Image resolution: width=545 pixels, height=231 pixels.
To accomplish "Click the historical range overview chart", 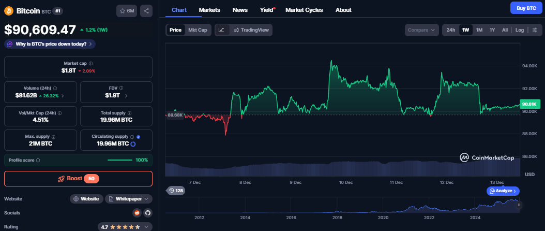I will click(342, 205).
